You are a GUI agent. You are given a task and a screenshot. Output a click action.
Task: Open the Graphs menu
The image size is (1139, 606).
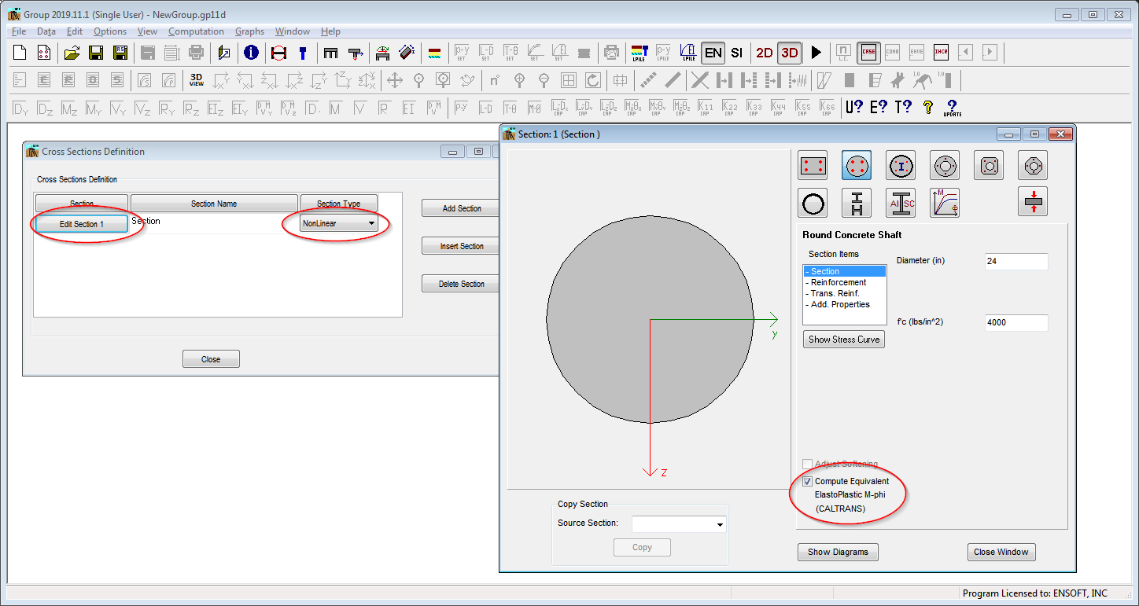(x=249, y=31)
